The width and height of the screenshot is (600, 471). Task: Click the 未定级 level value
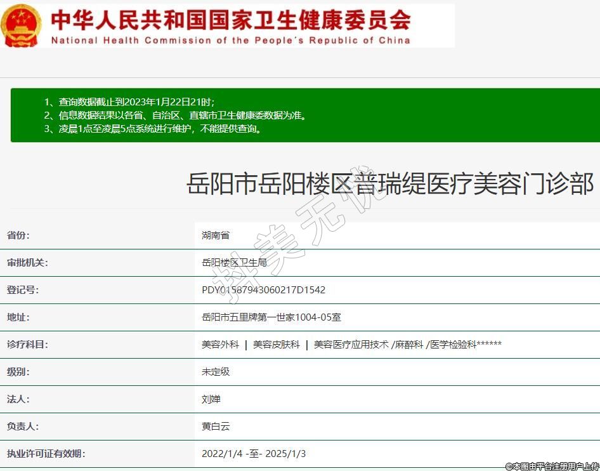pos(216,372)
